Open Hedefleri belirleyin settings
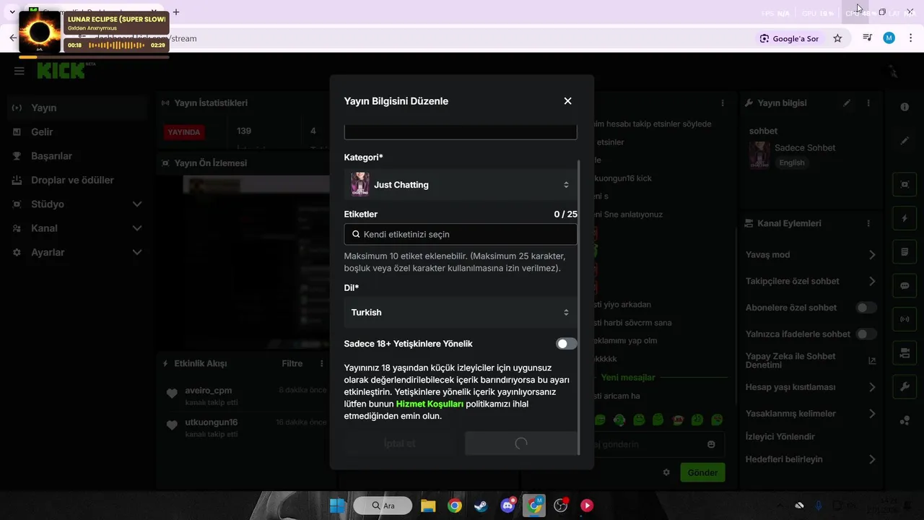This screenshot has width=924, height=520. pyautogui.click(x=811, y=459)
